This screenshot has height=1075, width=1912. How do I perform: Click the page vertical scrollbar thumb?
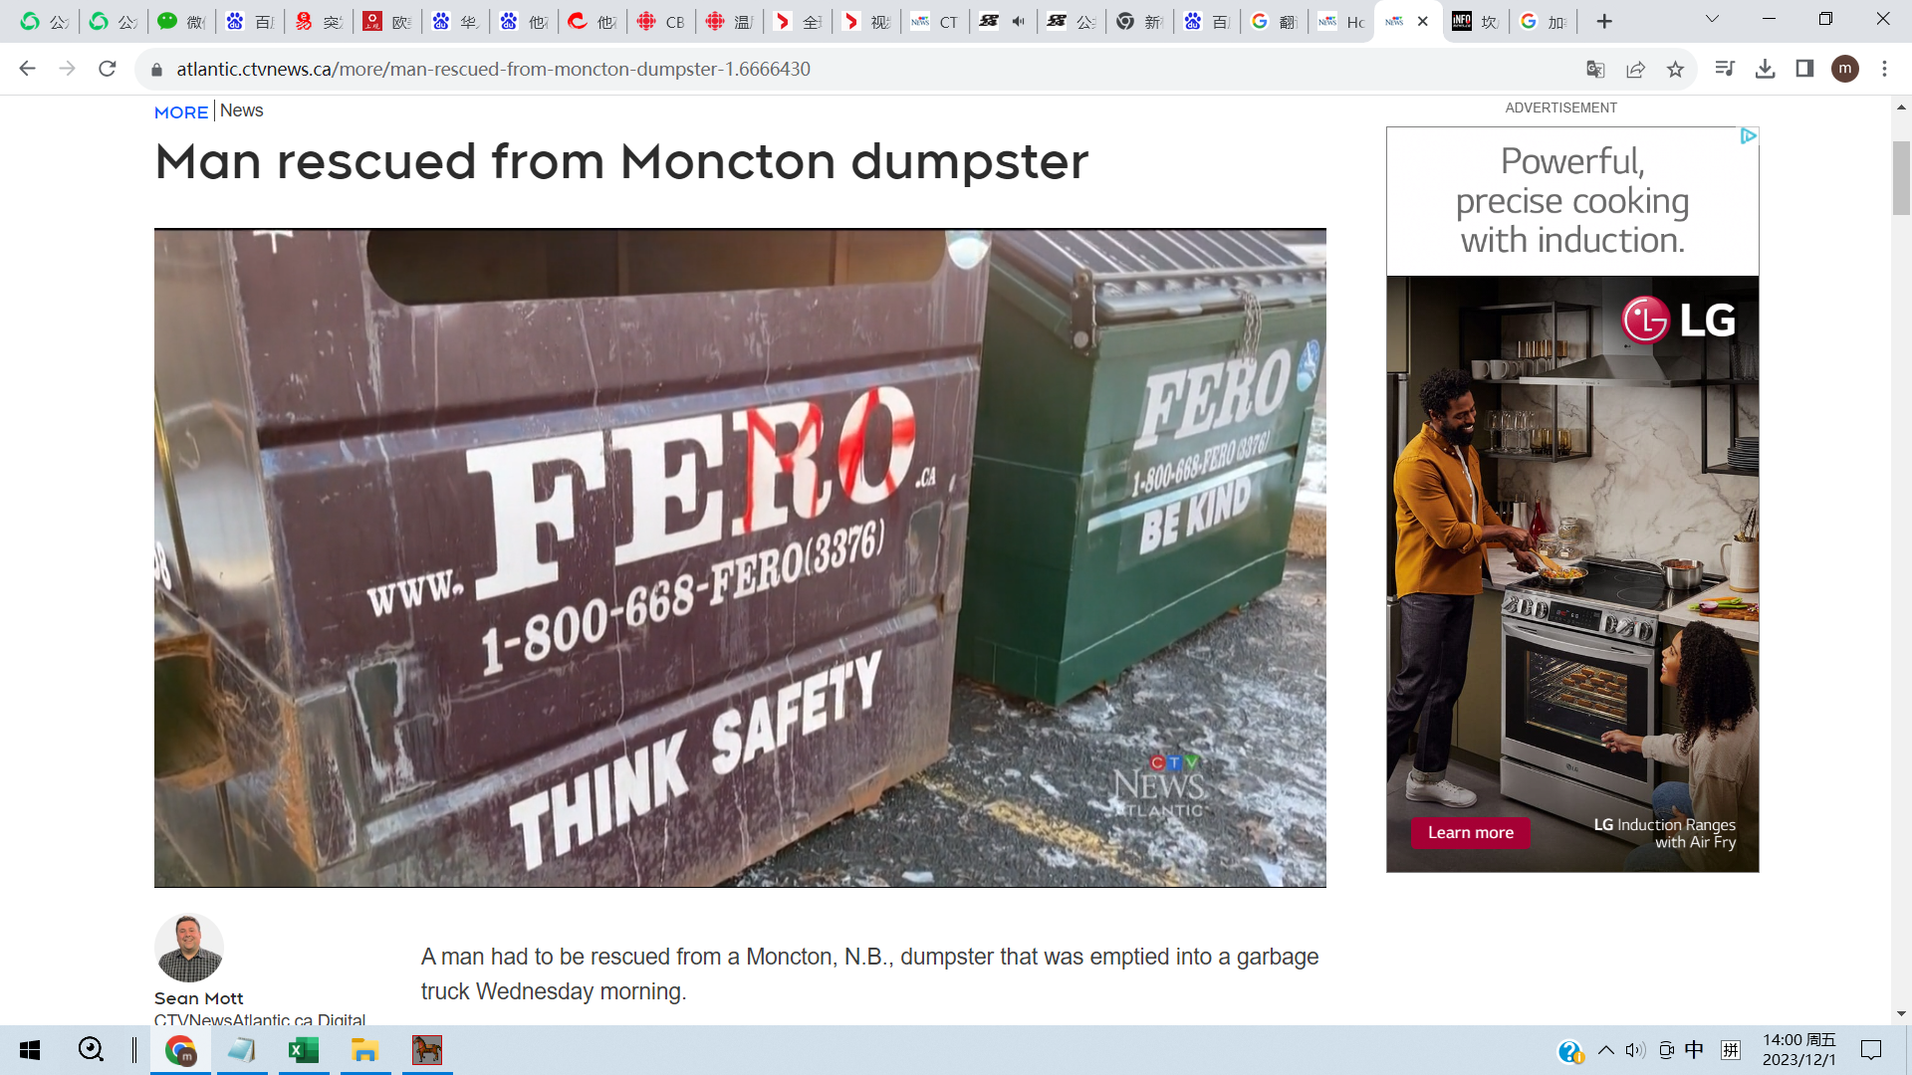click(x=1901, y=179)
